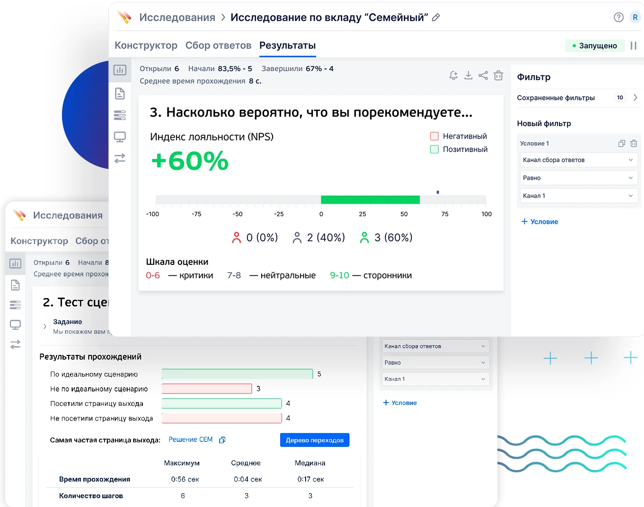Switch to the Конструктор tab in back window
This screenshot has height=507, width=644.
39,241
